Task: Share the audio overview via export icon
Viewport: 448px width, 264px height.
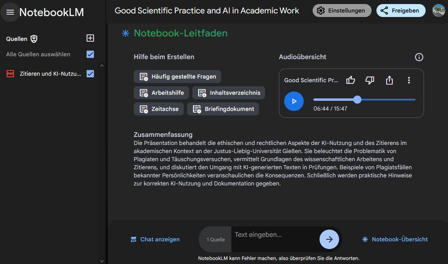Action: coord(389,80)
